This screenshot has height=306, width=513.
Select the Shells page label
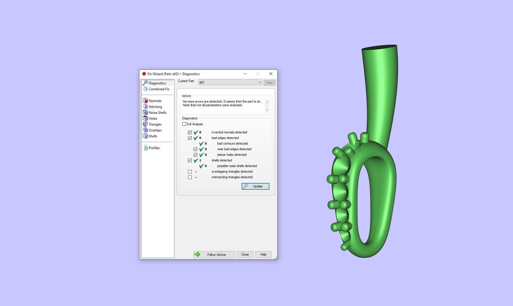[153, 136]
